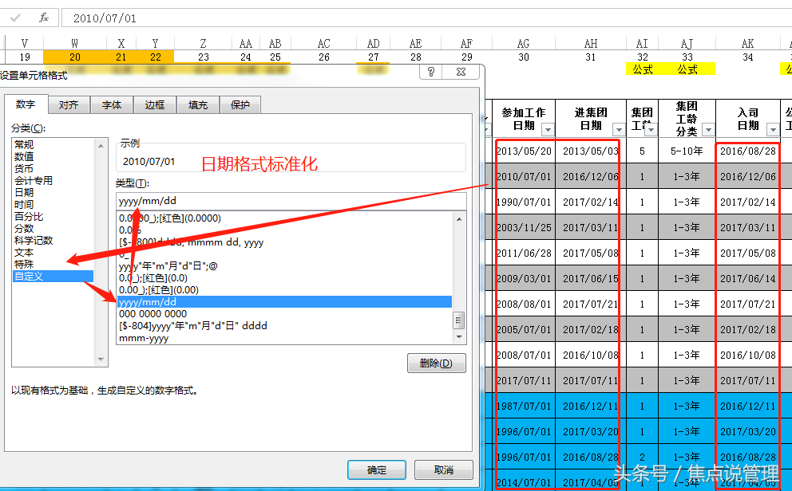
Task: Click cell 2016/08/28 in first 入司日期 row
Action: pos(748,151)
